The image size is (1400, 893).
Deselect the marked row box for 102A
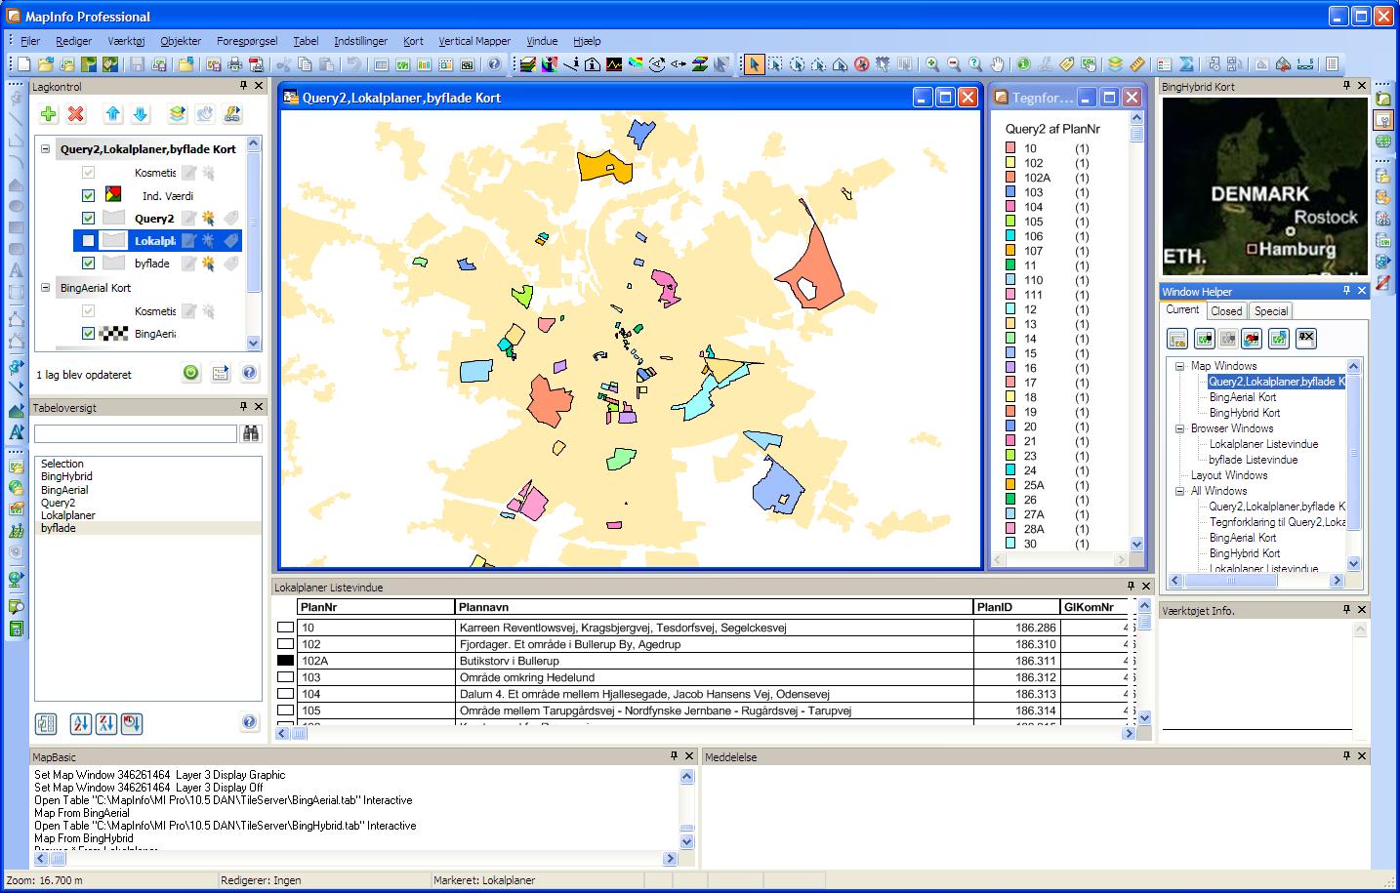[285, 661]
